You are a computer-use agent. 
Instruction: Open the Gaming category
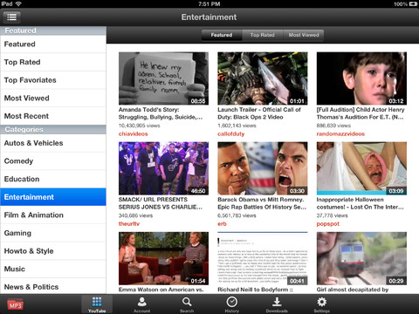[53, 233]
